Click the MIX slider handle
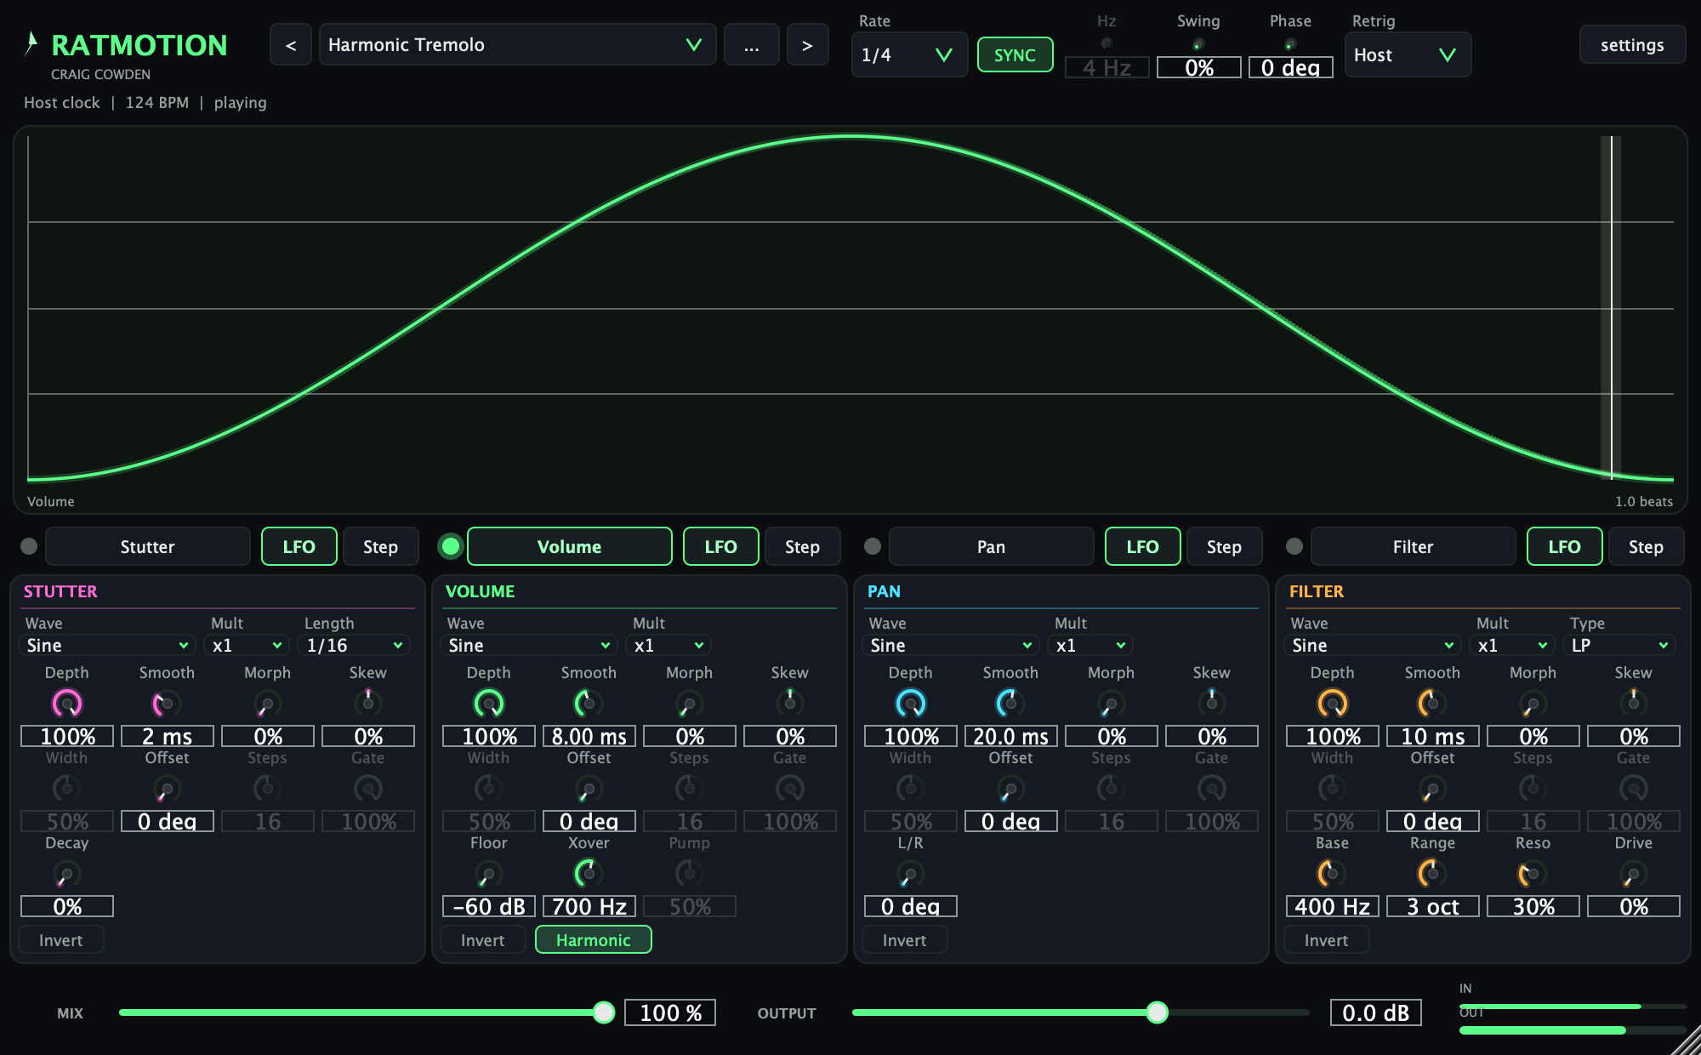Screen dimensions: 1701x1055 (x=604, y=1012)
